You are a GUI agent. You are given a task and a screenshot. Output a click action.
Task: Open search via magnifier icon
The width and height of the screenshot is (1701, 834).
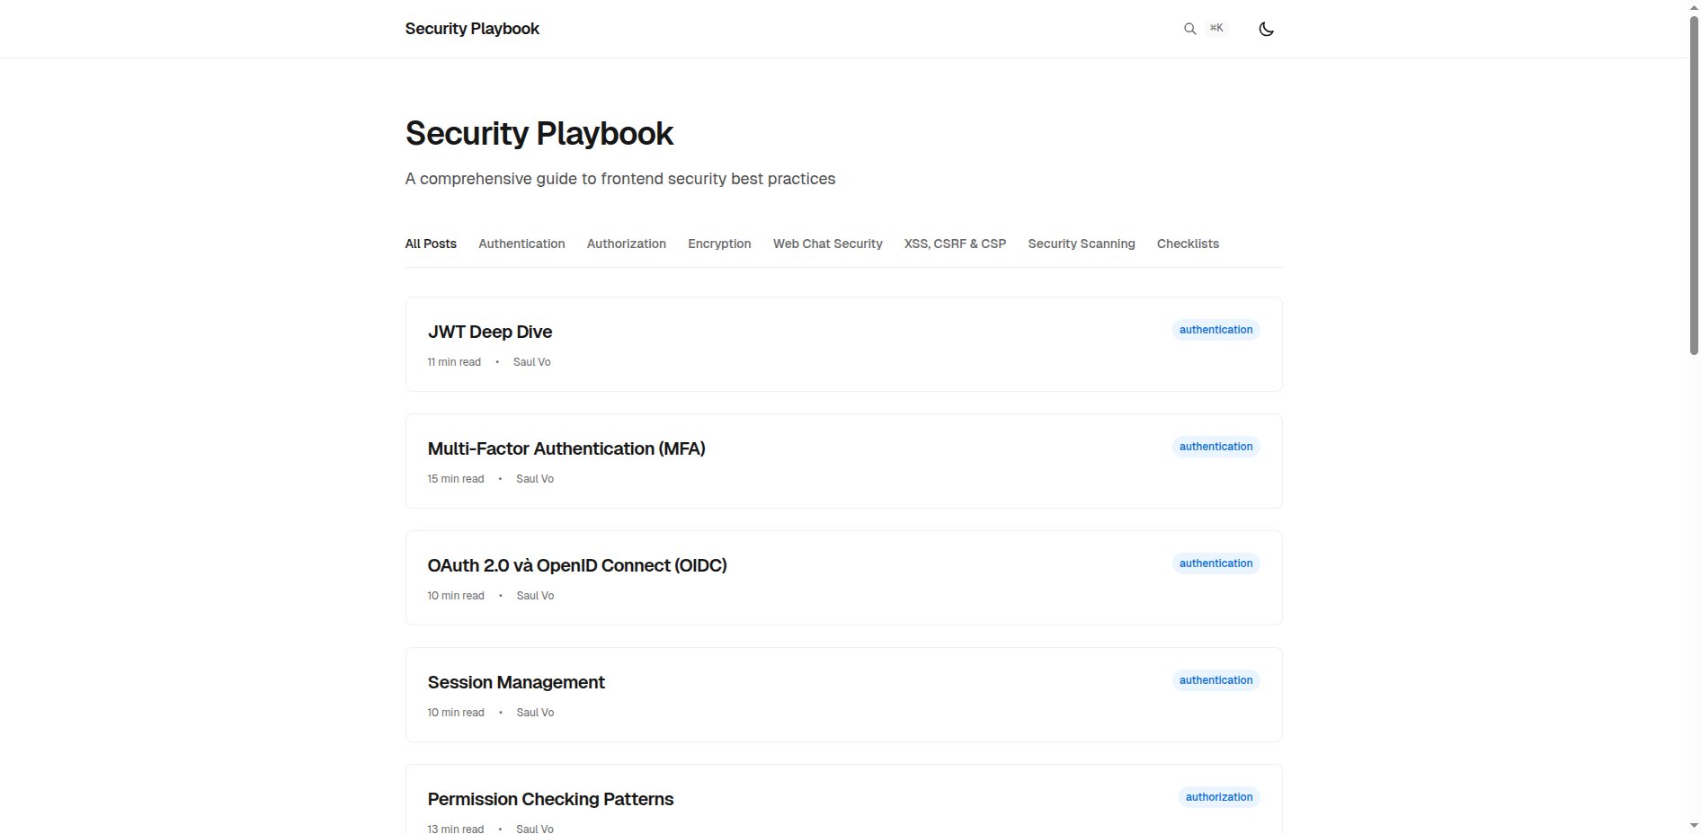[1189, 29]
